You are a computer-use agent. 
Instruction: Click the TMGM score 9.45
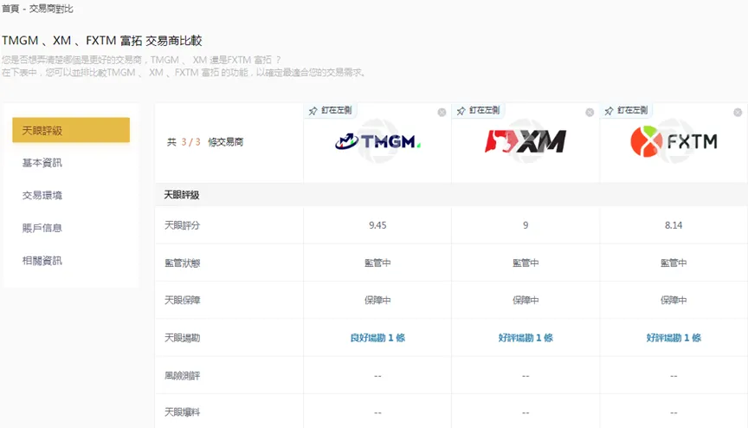click(x=377, y=225)
